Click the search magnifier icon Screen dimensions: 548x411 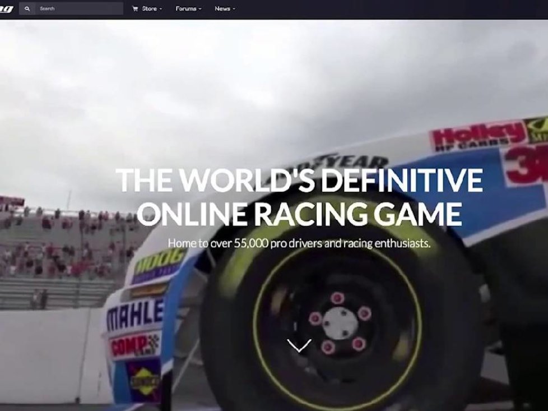tap(27, 9)
